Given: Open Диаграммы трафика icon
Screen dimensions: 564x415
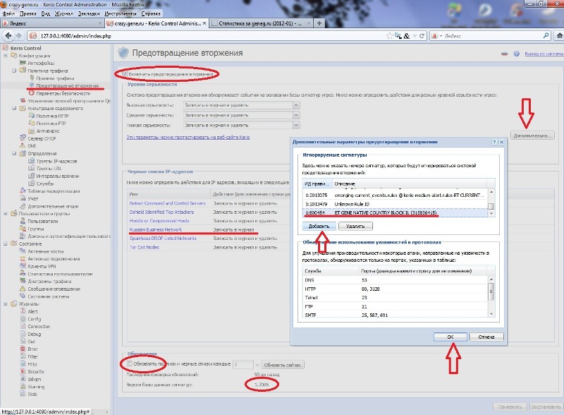Looking at the screenshot, I should tap(23, 282).
